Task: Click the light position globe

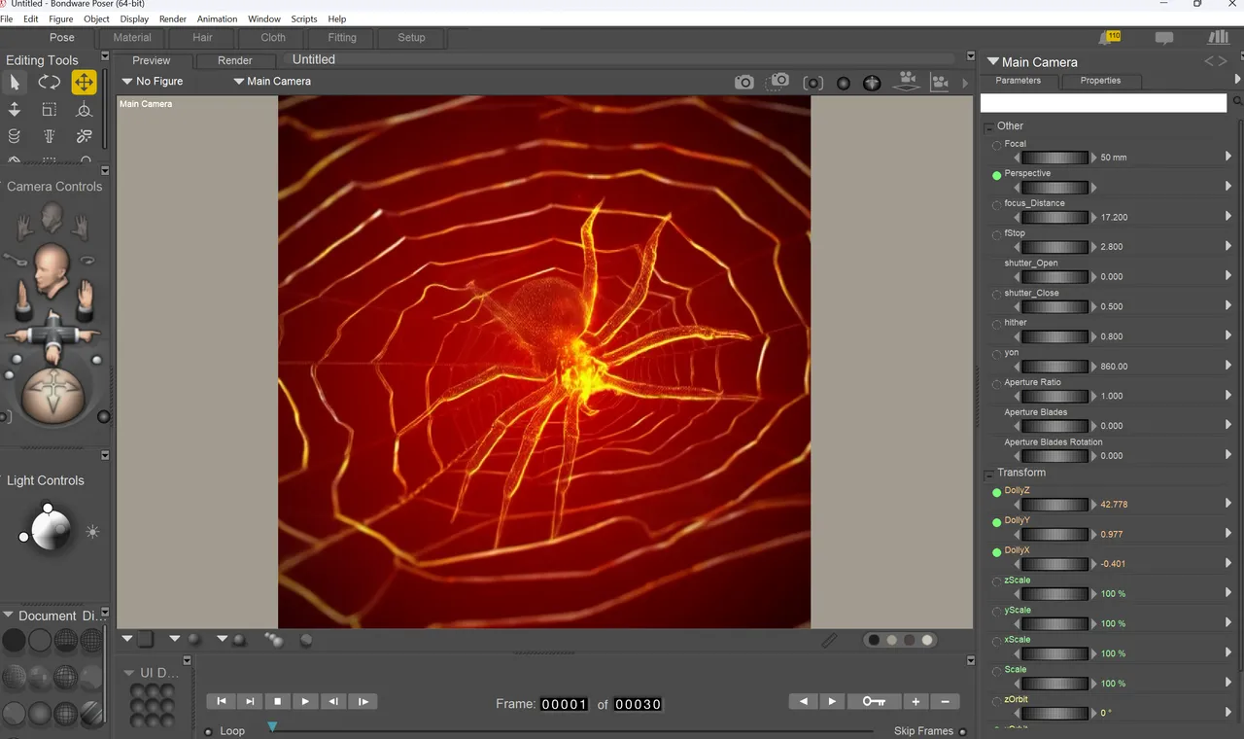Action: (x=51, y=529)
